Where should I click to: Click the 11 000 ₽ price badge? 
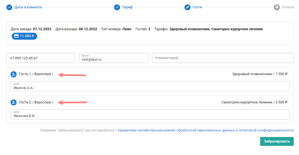[24, 36]
